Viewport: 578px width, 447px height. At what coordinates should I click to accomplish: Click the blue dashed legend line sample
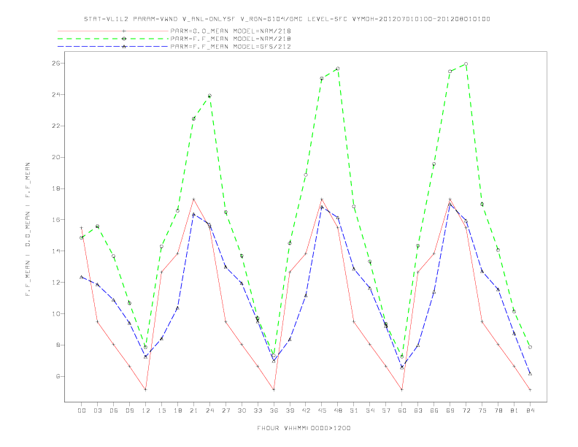[113, 47]
